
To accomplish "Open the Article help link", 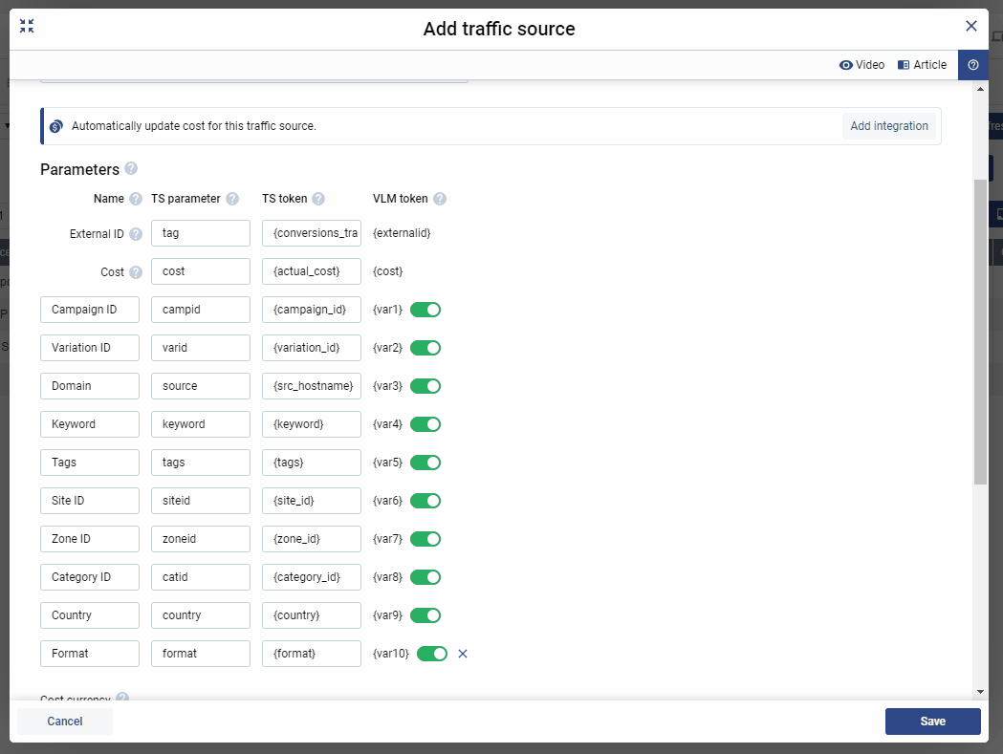I will (922, 65).
